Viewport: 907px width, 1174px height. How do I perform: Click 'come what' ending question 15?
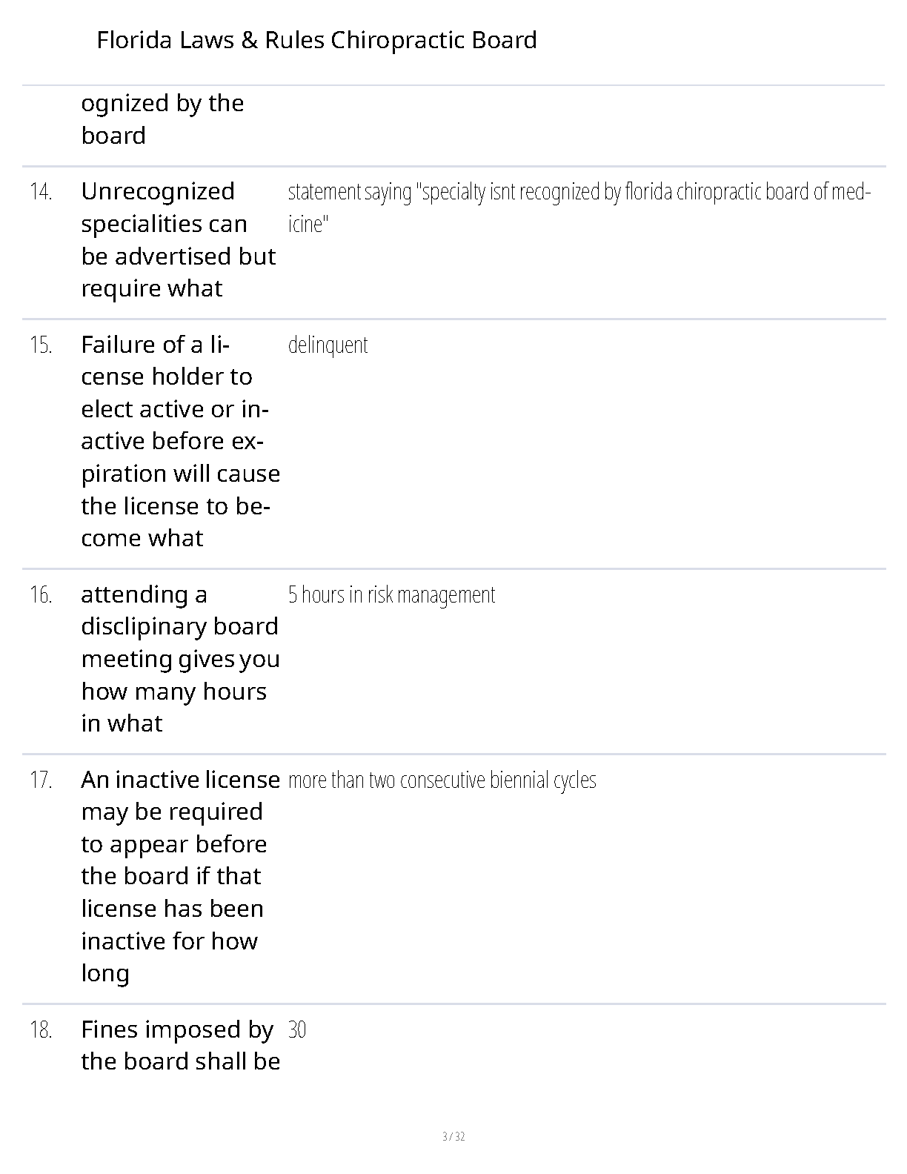click(142, 538)
